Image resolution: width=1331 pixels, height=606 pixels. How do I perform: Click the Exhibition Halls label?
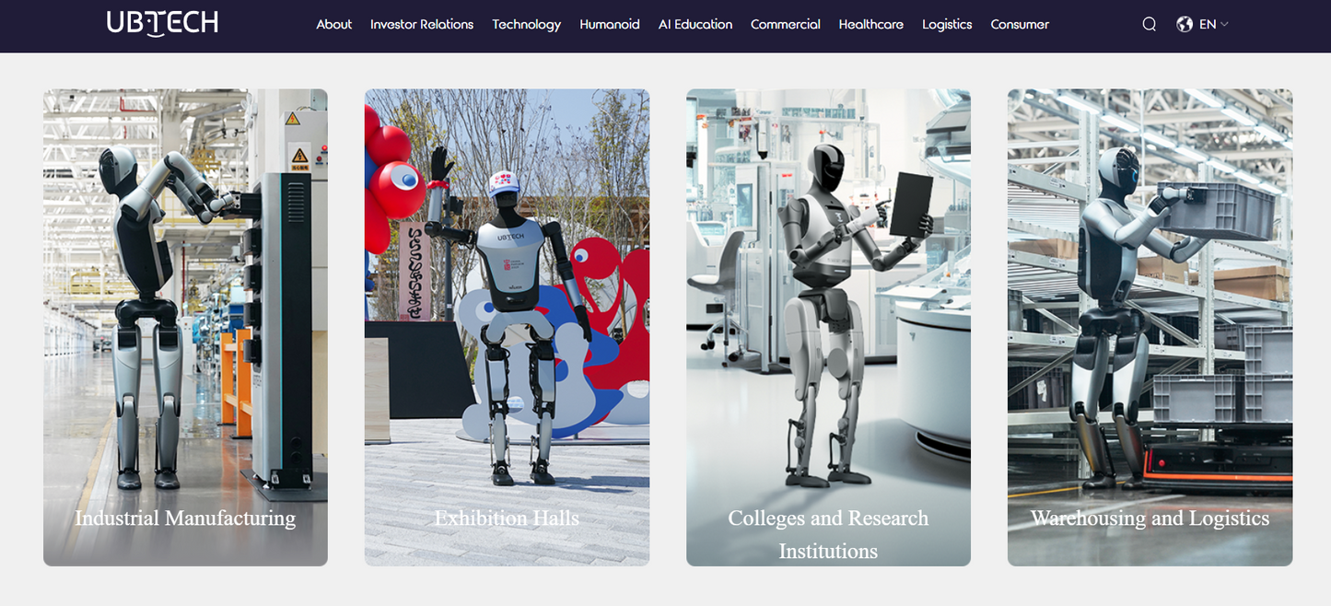[x=506, y=519]
